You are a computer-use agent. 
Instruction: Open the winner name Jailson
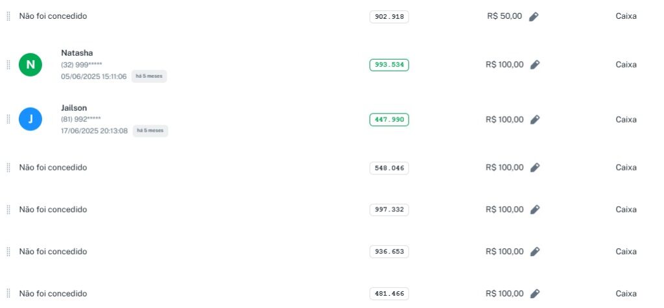coord(74,108)
